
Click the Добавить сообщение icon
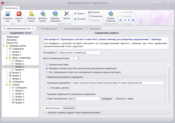(x=55, y=14)
